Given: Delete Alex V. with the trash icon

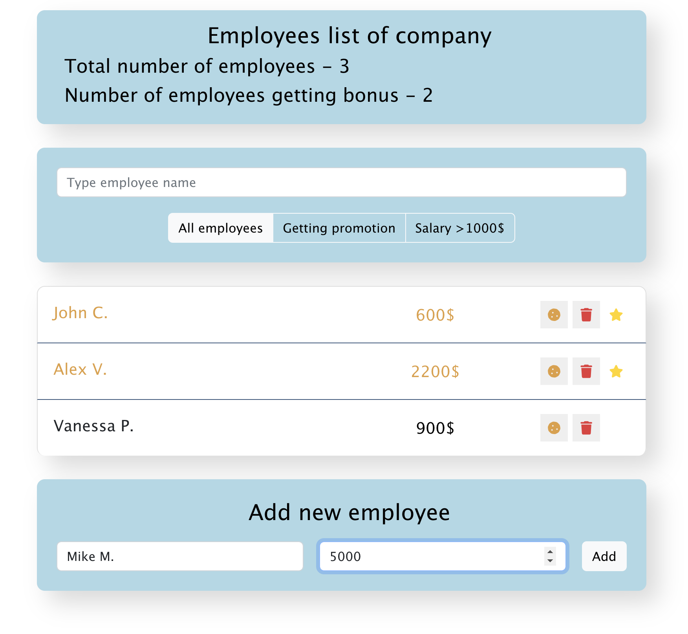Looking at the screenshot, I should 586,372.
